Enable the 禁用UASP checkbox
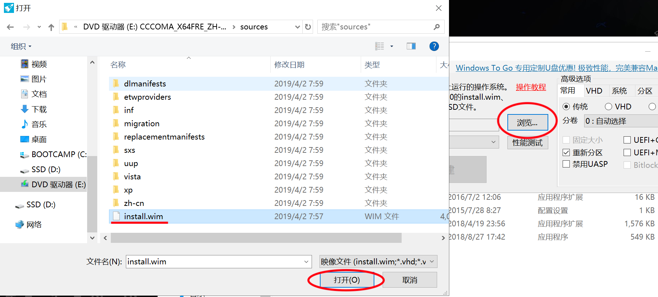 click(x=566, y=164)
